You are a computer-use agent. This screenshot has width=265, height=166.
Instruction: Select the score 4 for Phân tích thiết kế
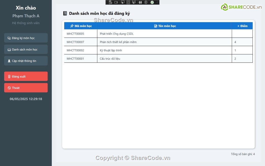point(242,42)
